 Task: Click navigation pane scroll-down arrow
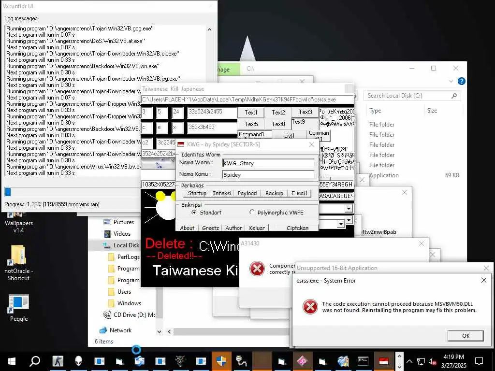[159, 331]
